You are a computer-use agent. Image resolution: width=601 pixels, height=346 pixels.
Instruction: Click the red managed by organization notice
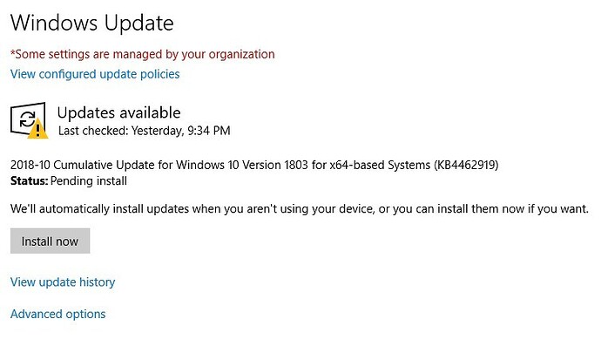click(142, 54)
